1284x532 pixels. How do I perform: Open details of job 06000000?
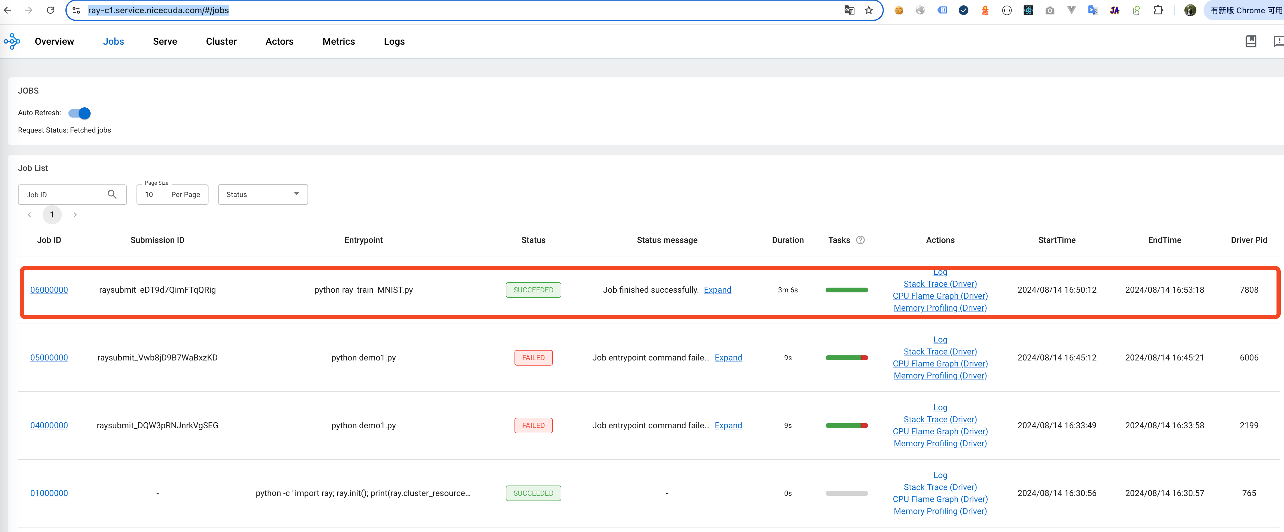pyautogui.click(x=49, y=289)
